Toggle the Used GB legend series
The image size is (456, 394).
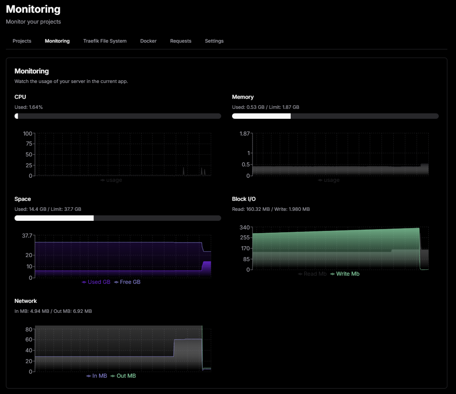[96, 282]
